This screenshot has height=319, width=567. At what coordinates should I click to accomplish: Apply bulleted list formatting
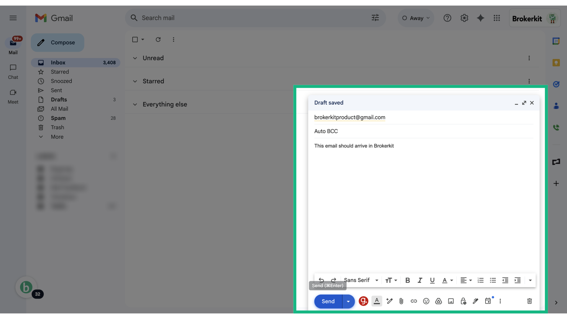493,280
